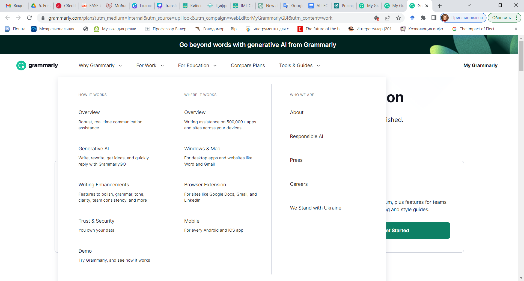This screenshot has height=281, width=524.
Task: Switch to the Google Translate tab
Action: (x=293, y=6)
